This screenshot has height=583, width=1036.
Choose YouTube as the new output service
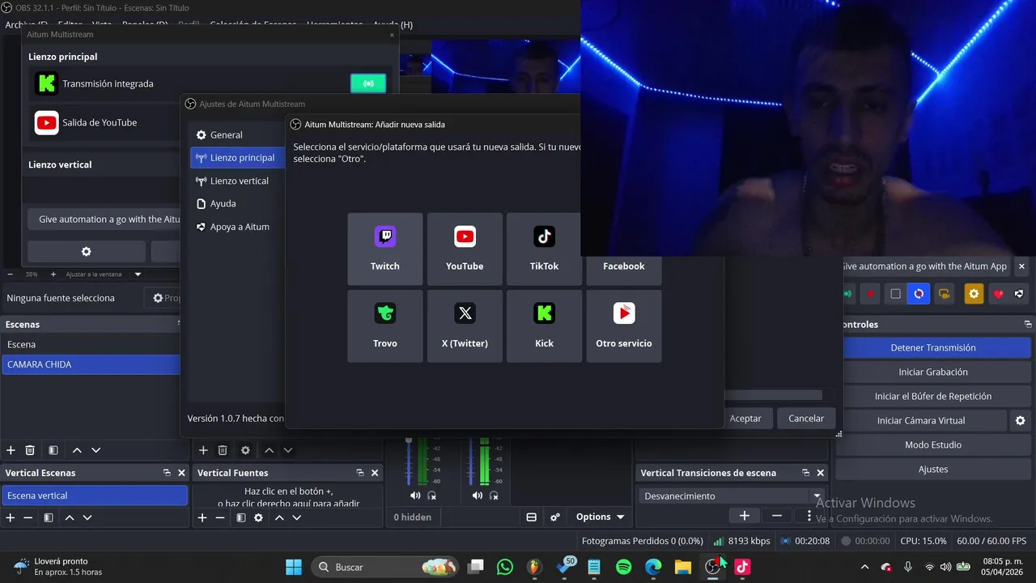click(x=465, y=249)
